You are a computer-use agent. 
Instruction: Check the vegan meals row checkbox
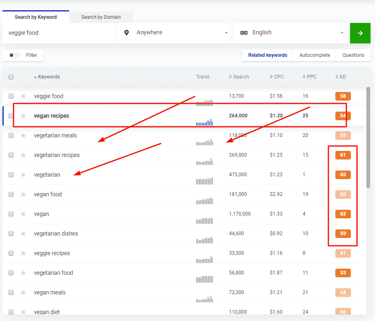point(11,292)
